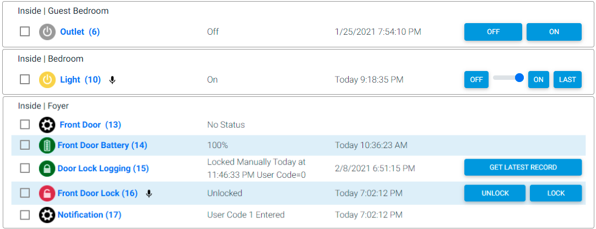Click the Notification gear icon
Image resolution: width=596 pixels, height=229 pixels.
click(47, 215)
